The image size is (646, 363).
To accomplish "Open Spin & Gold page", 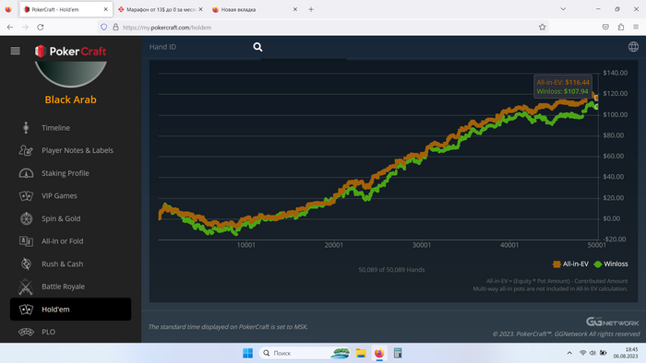I will (x=61, y=218).
